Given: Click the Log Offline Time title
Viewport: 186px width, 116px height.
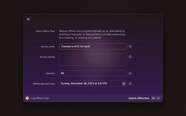Looking at the screenshot, I should [x=40, y=98].
